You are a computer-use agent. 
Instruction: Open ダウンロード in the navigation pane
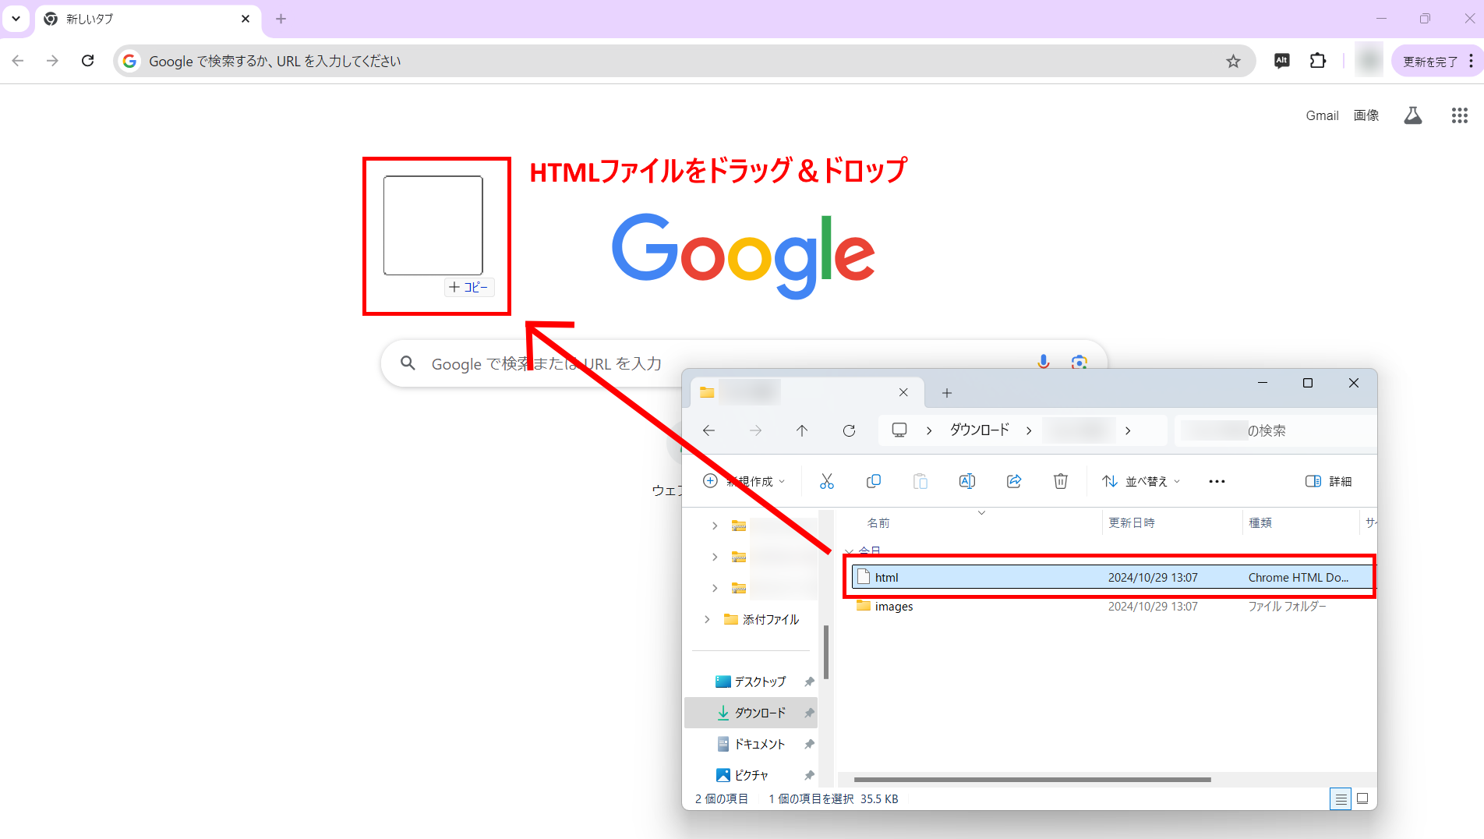(751, 713)
